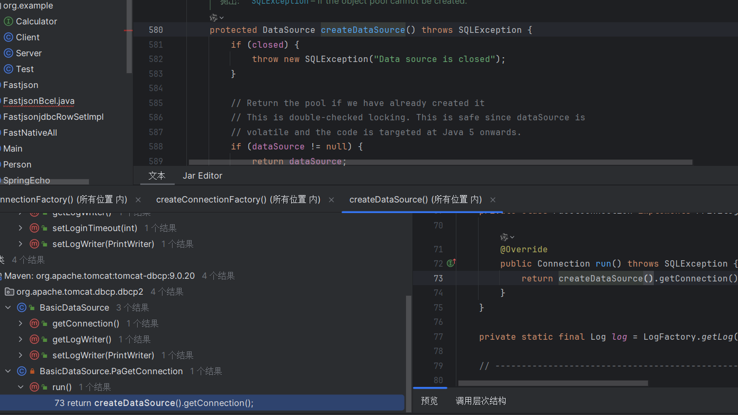Expand the setLoginTimeout(int) node
Viewport: 738px width, 415px height.
coord(21,228)
